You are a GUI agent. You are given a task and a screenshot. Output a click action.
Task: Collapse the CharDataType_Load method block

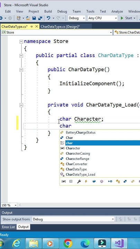[21, 105]
